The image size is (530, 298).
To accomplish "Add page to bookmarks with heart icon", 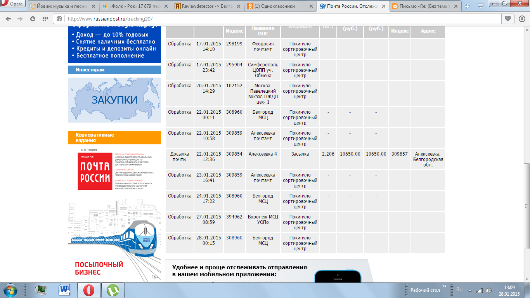I will pyautogui.click(x=507, y=19).
